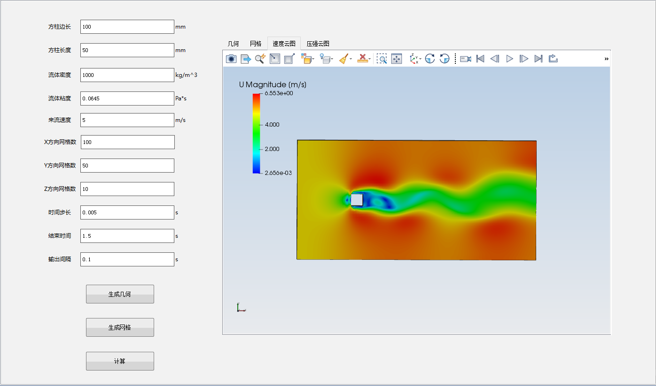Step forward one animation frame

pyautogui.click(x=524, y=59)
